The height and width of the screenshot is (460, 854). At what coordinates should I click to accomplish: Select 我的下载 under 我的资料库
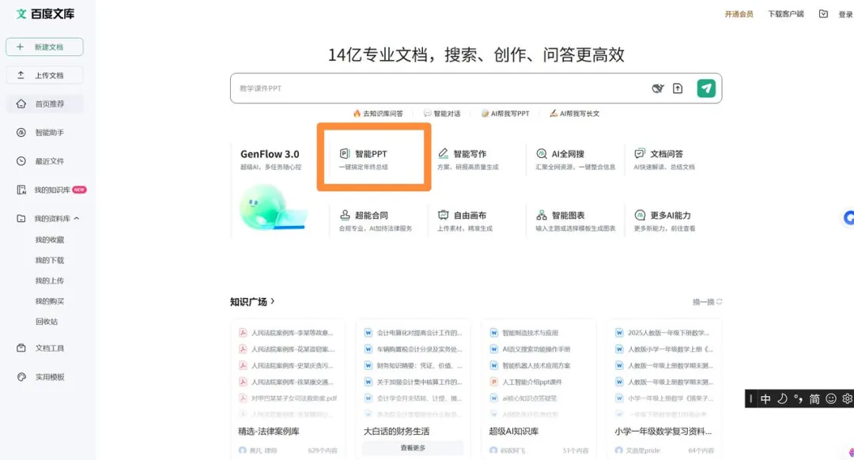pyautogui.click(x=50, y=260)
